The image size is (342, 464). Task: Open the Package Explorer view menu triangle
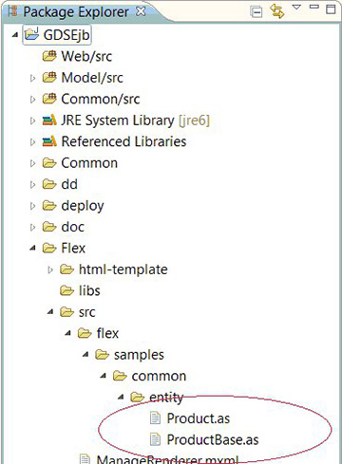pos(296,7)
